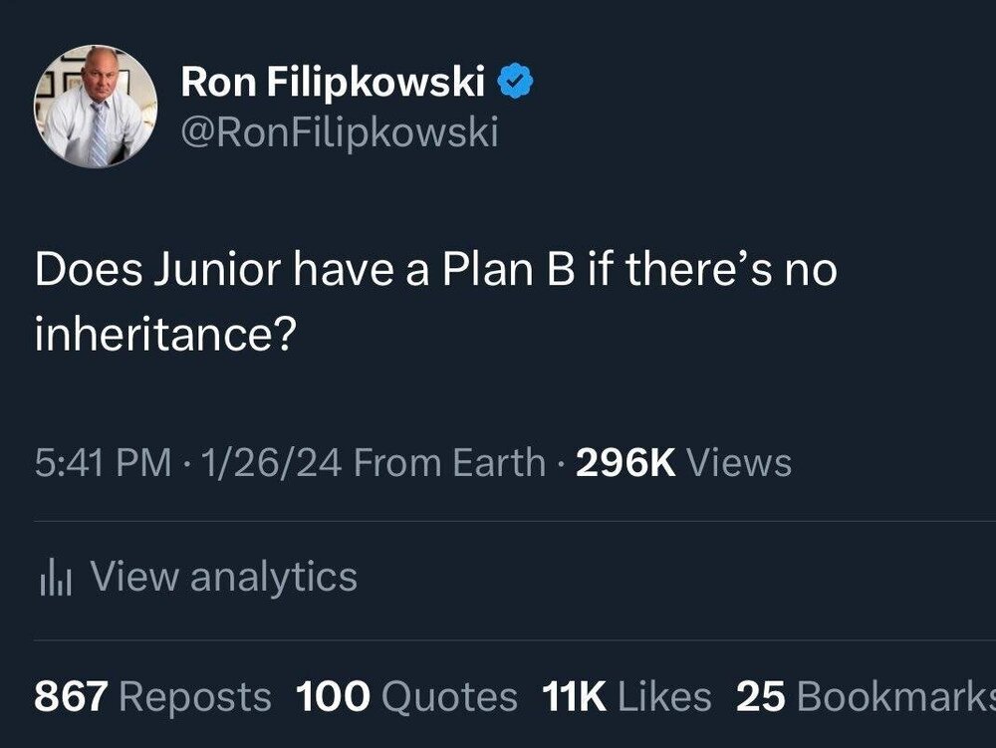Image resolution: width=996 pixels, height=748 pixels.
Task: Click the 5:41 PM timestamp
Action: (x=102, y=463)
